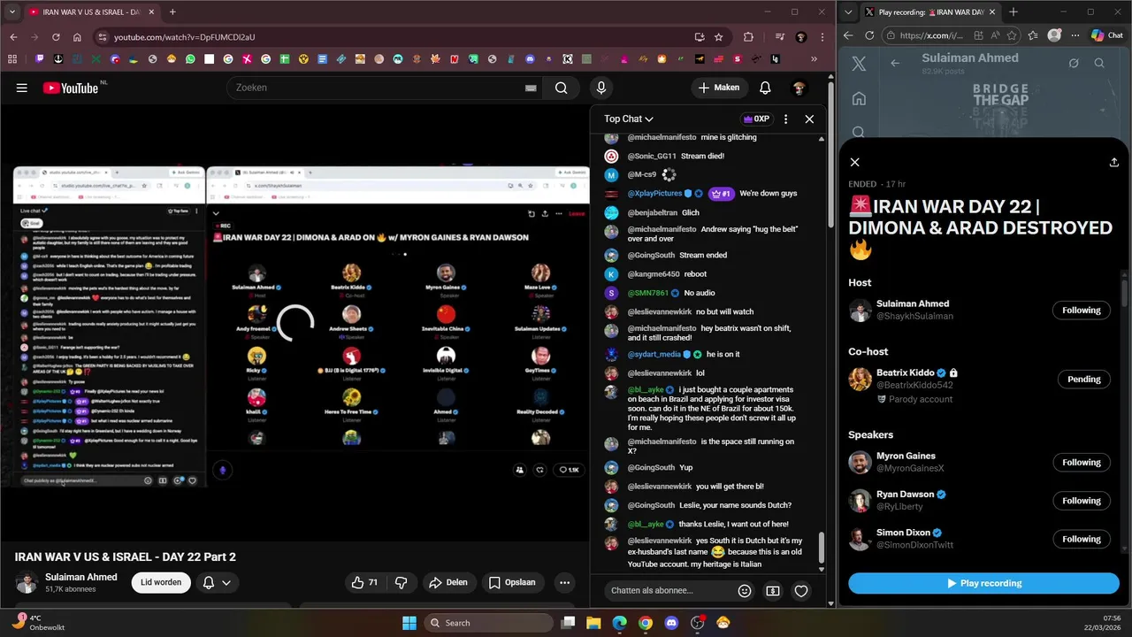Click the X logo in the sidebar

[859, 64]
